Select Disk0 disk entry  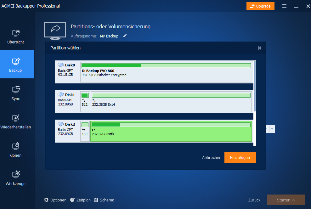[x=67, y=72]
